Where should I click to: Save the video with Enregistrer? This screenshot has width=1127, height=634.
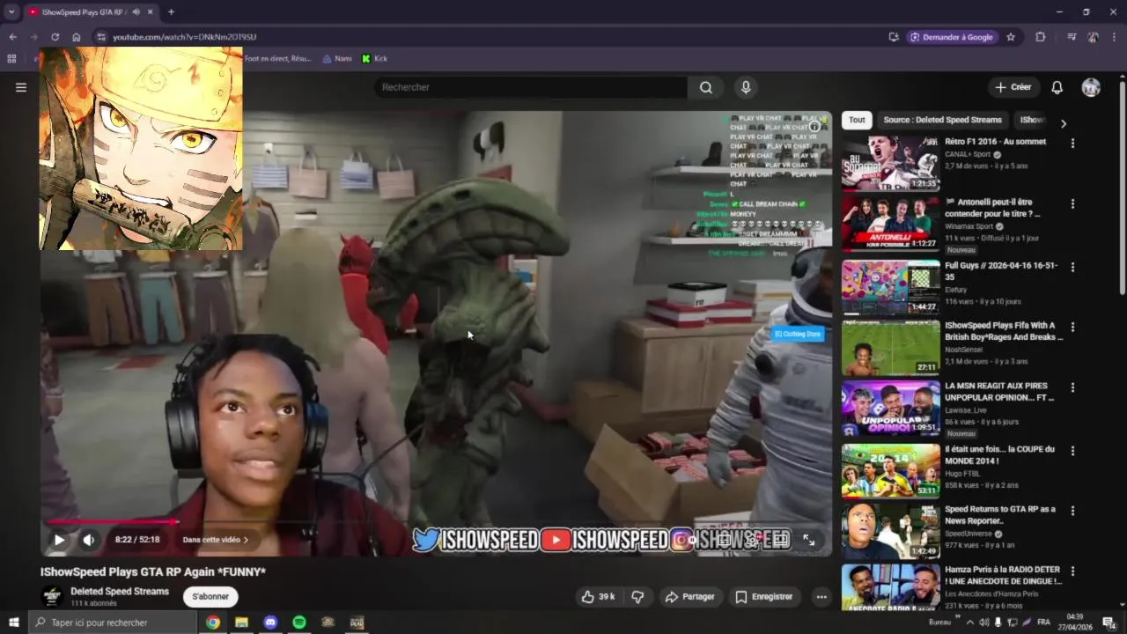pos(763,596)
